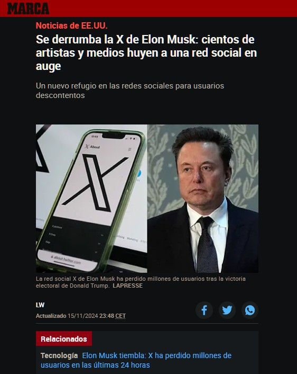Share the article on Facebook
The width and height of the screenshot is (297, 374).
(x=204, y=310)
